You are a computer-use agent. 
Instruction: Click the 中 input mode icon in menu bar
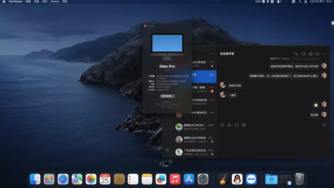click(x=272, y=2)
